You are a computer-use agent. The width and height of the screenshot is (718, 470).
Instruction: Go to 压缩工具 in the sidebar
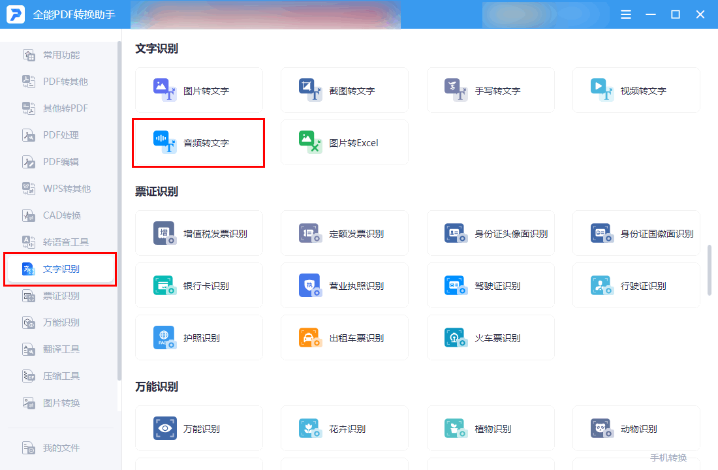click(60, 376)
